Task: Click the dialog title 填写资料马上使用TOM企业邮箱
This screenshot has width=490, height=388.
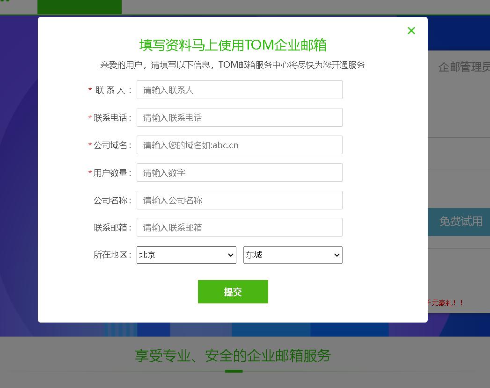Action: 233,45
